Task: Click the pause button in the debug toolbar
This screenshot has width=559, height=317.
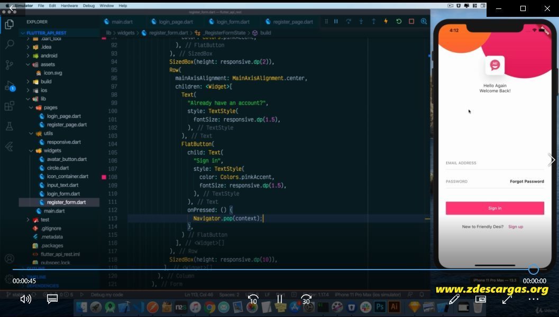Action: tap(336, 21)
